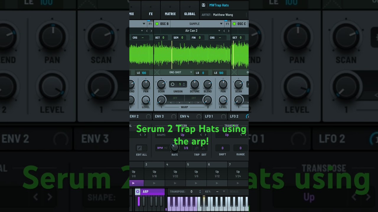Click warp 1 next arrow in OSC B
The width and height of the screenshot is (378, 212).
click(x=179, y=103)
